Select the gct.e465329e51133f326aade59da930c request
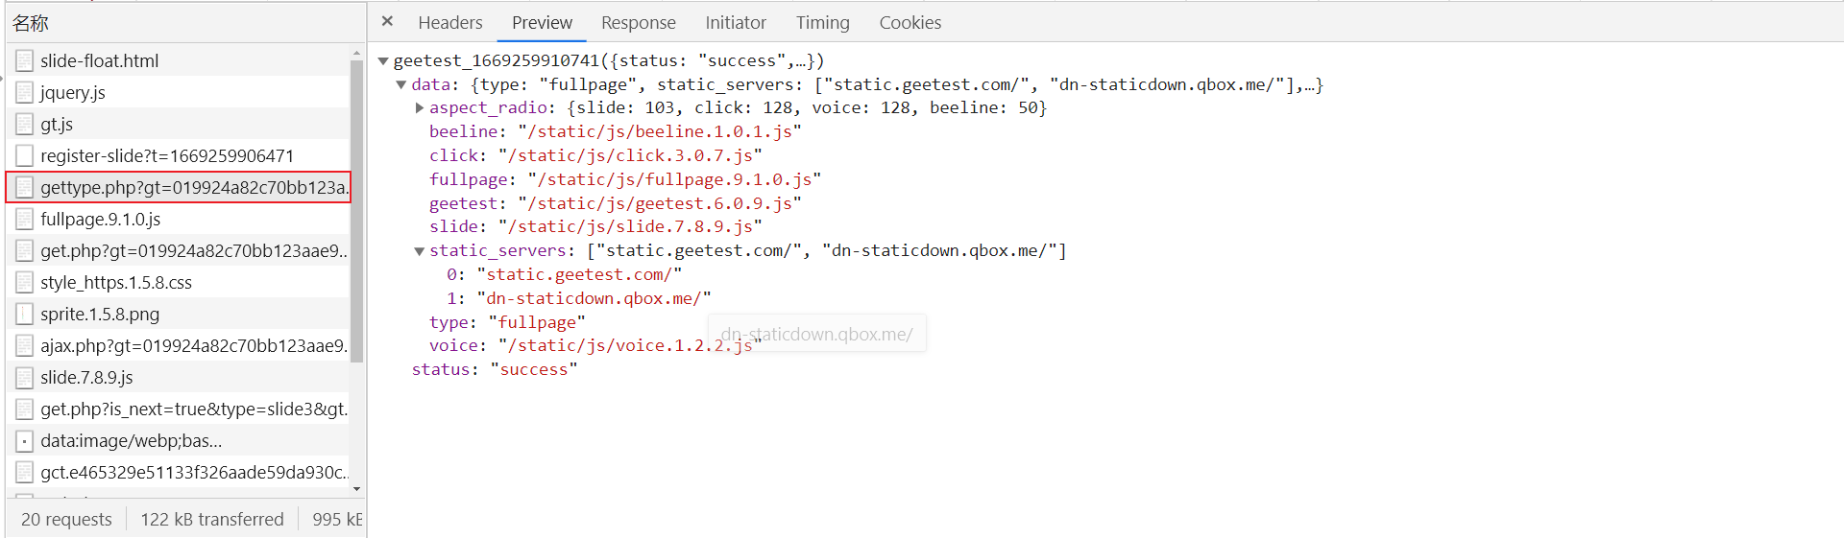Screen dimensions: 1844x538 point(179,472)
